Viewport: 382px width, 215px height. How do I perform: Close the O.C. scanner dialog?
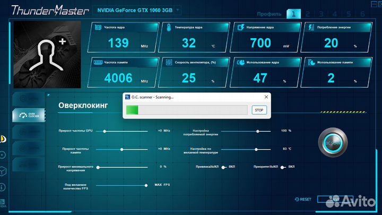(x=266, y=97)
